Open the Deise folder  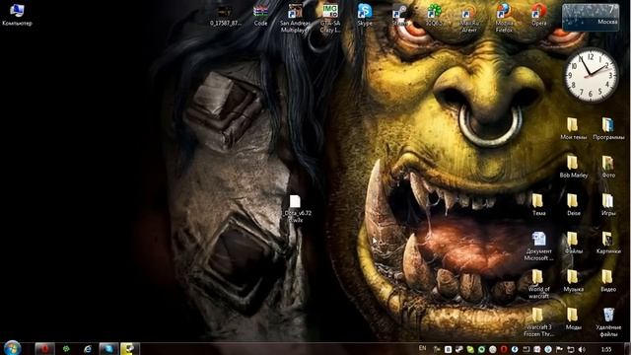(x=573, y=204)
